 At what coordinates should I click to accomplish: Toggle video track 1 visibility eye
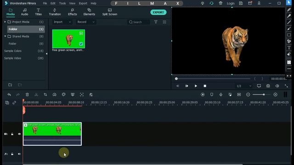tap(19, 134)
